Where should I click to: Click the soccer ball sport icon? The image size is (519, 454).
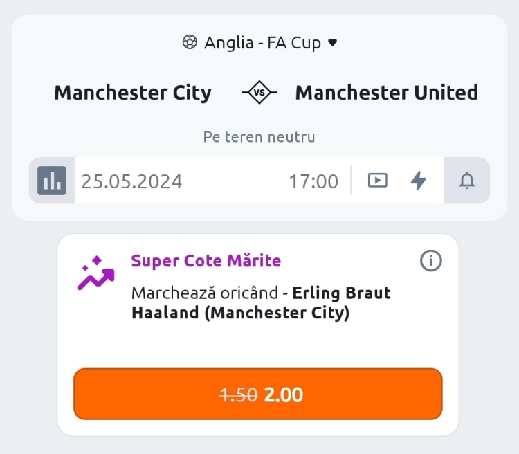(190, 43)
